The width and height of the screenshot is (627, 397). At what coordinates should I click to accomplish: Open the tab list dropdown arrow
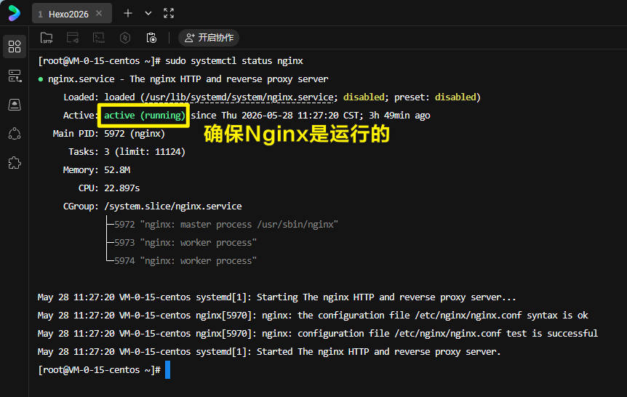[148, 13]
